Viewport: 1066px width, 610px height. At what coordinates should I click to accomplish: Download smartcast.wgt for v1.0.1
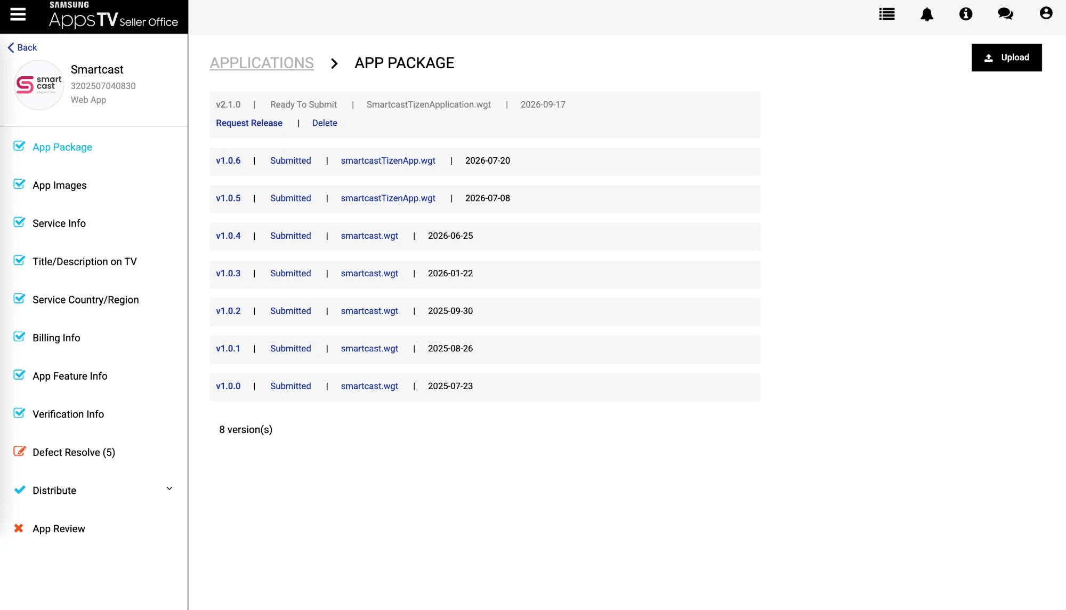369,349
